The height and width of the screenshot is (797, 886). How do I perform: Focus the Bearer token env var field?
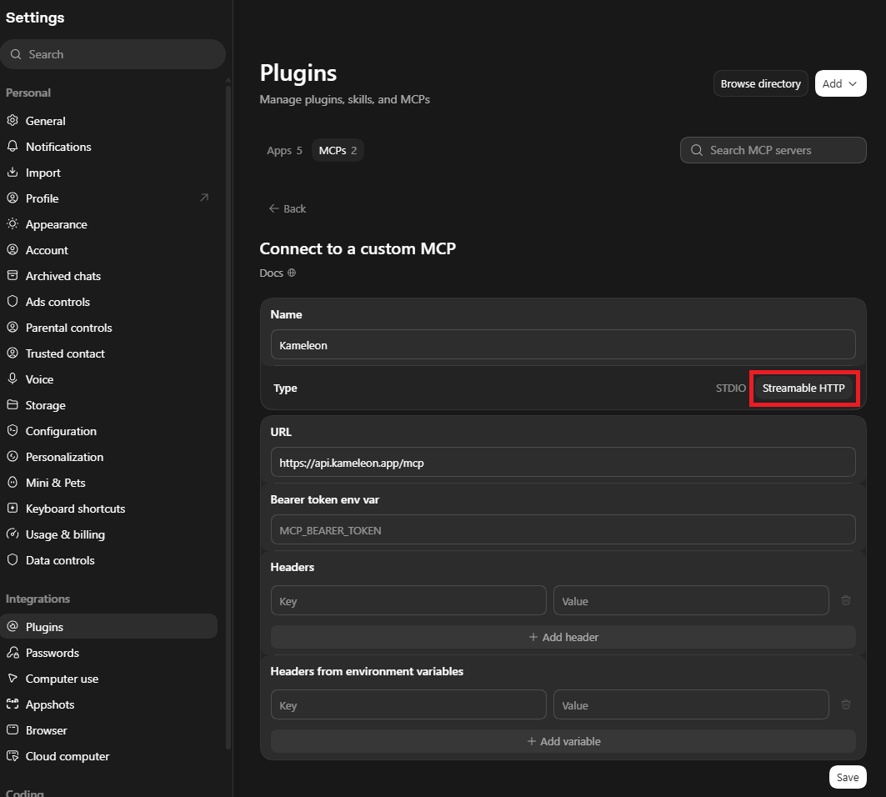click(563, 530)
